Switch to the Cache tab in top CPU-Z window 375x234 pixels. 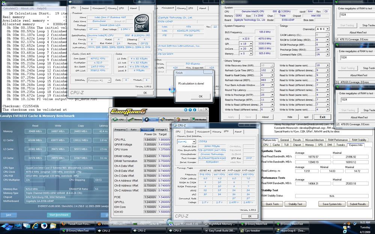click(85, 8)
